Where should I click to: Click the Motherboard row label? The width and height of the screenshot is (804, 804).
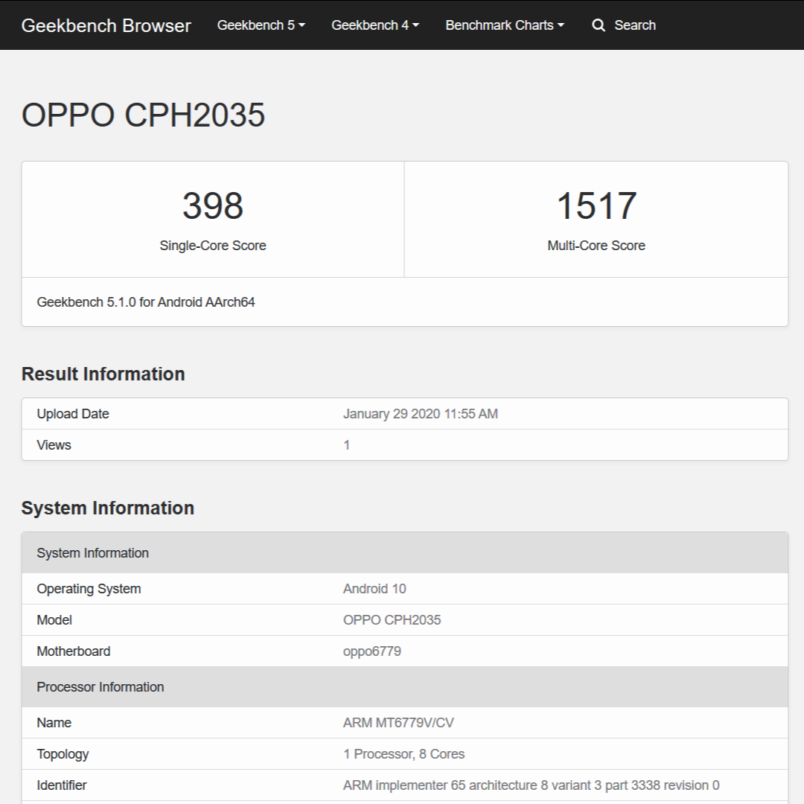pos(73,651)
